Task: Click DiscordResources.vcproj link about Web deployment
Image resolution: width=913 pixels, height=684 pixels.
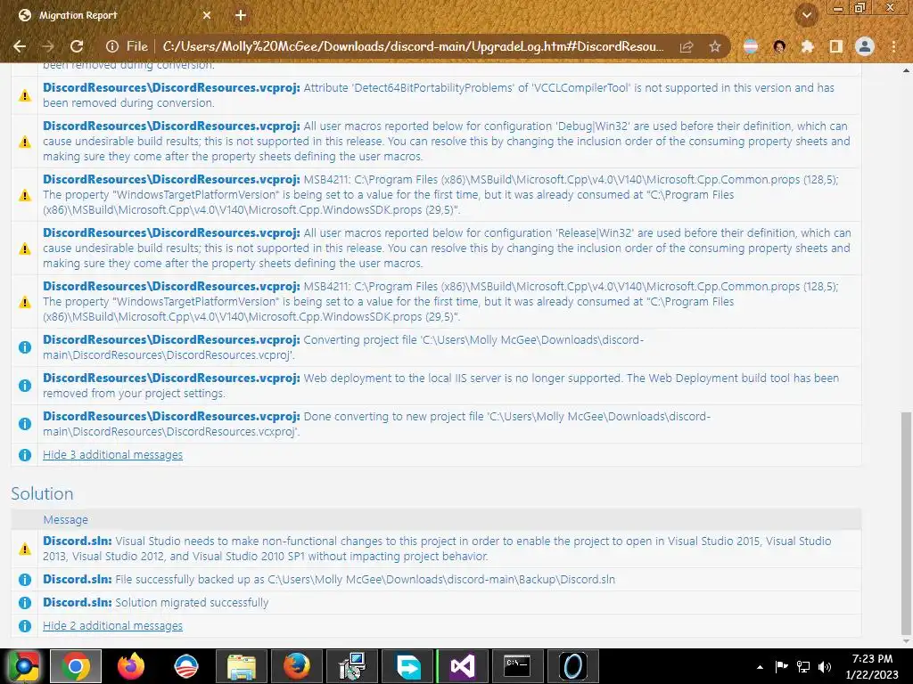Action: click(171, 378)
